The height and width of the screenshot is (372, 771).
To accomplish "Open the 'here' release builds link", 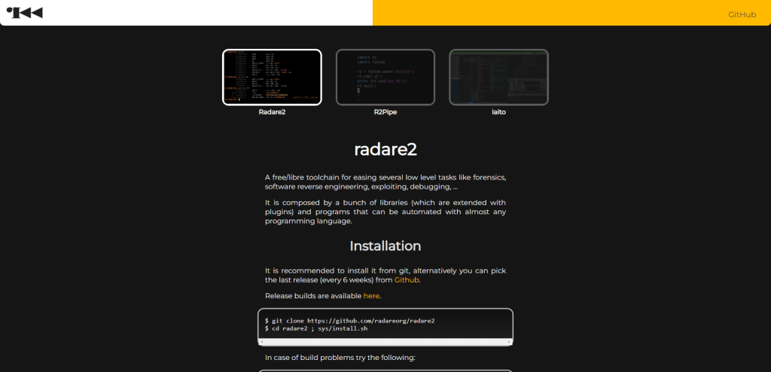I will 371,296.
